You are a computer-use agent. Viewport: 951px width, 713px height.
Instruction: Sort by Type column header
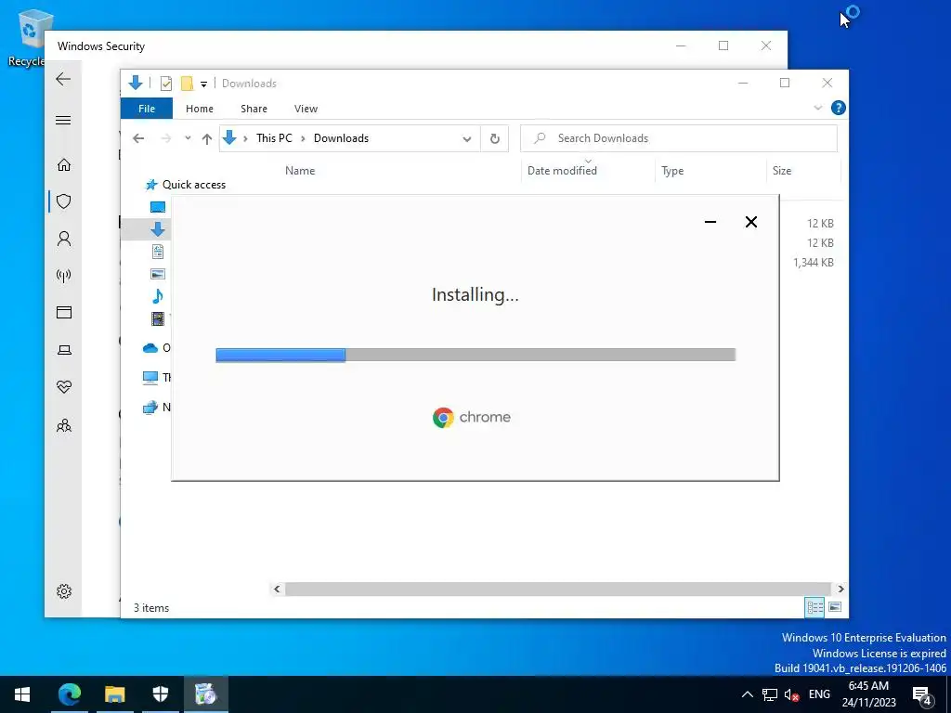[672, 171]
